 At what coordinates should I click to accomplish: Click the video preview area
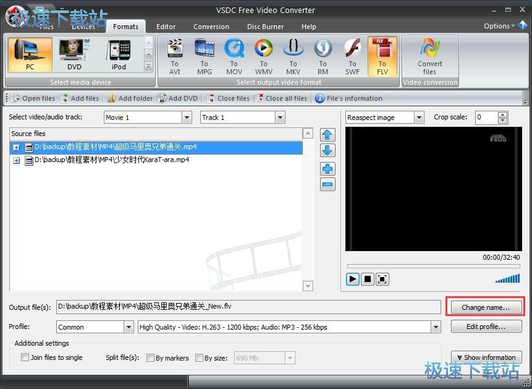(x=433, y=189)
